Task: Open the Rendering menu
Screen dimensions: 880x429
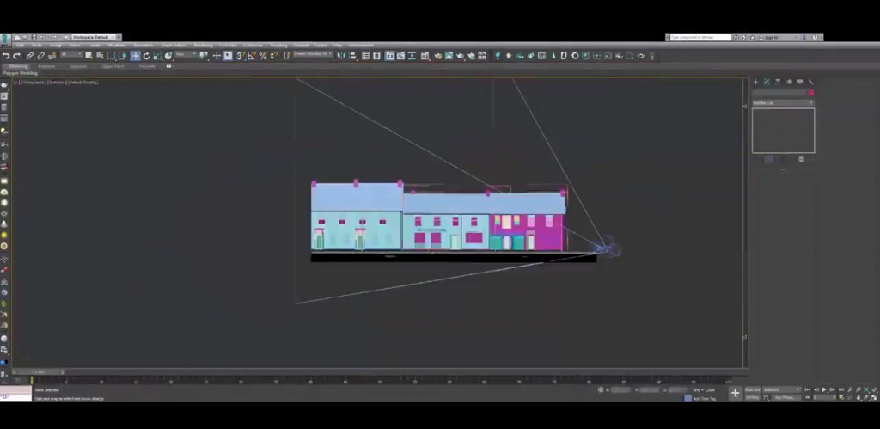Action: pos(203,46)
